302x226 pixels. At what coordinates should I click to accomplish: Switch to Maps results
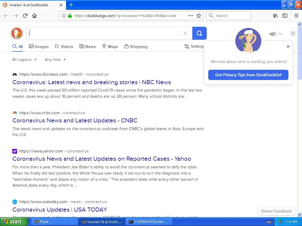tap(110, 46)
